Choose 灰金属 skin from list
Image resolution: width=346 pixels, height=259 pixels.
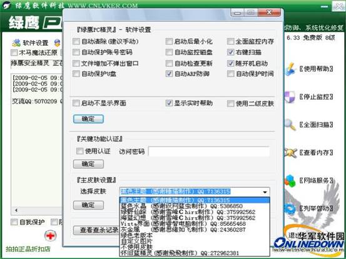195,230
